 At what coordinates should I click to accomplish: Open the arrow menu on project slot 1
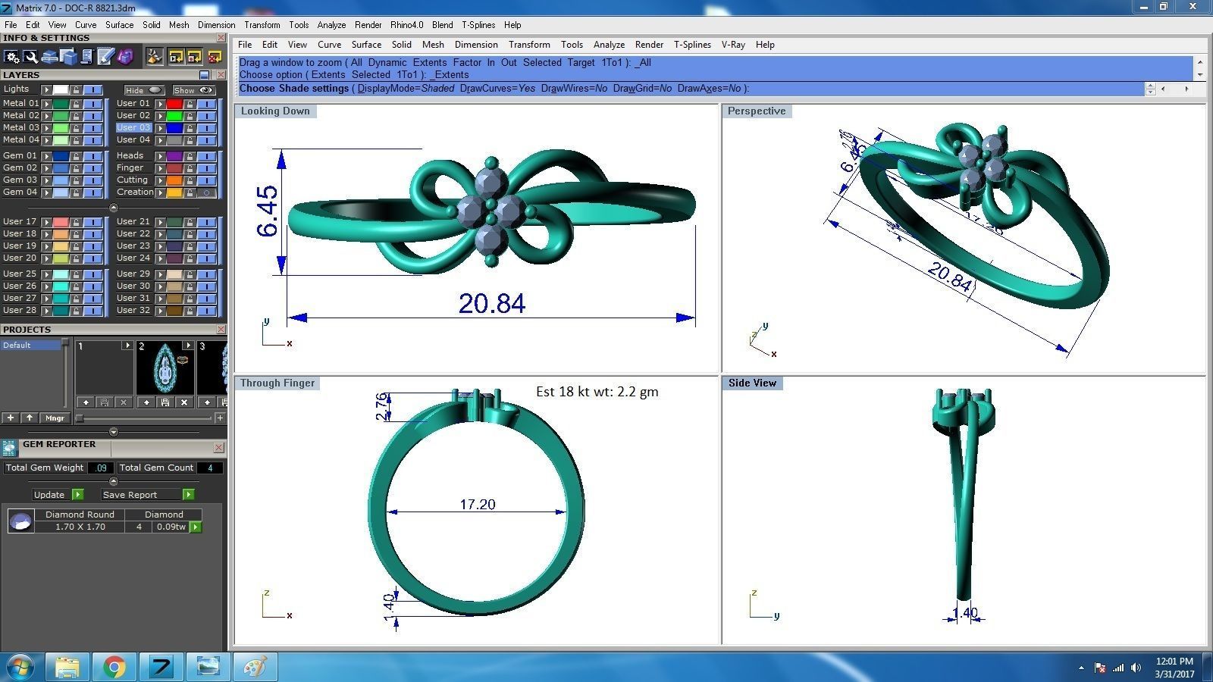tap(127, 346)
